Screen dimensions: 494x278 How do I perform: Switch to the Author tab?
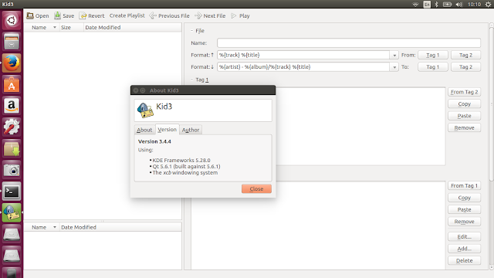coord(191,130)
